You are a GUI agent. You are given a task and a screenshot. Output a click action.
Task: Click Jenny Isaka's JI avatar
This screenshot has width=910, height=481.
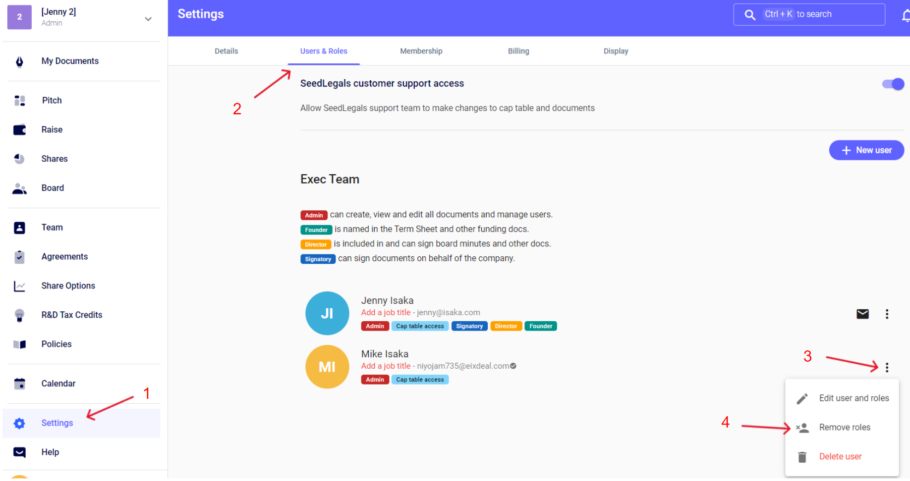coord(327,313)
